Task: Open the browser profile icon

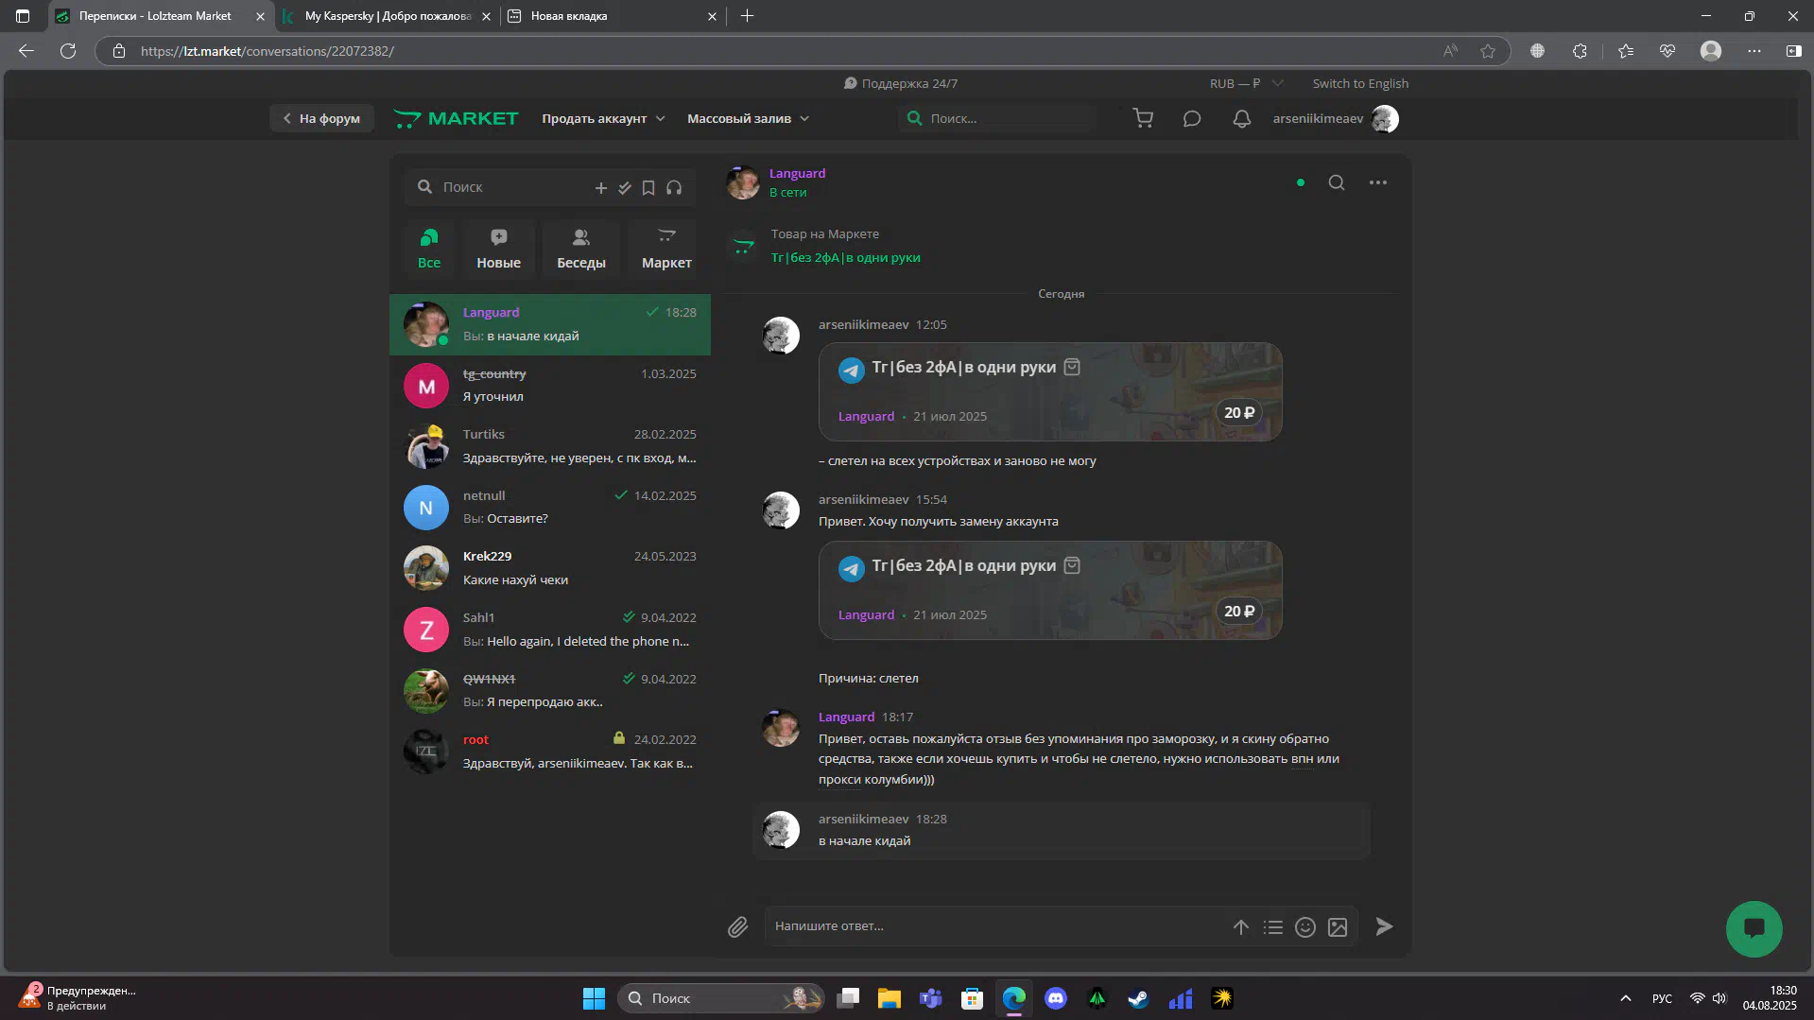Action: (1710, 51)
